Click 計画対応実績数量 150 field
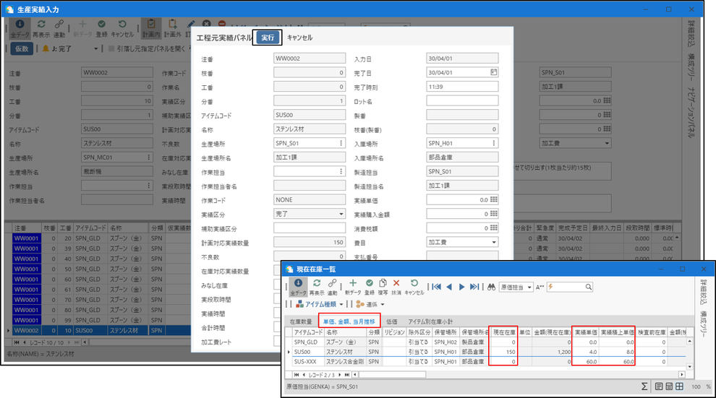 310,243
